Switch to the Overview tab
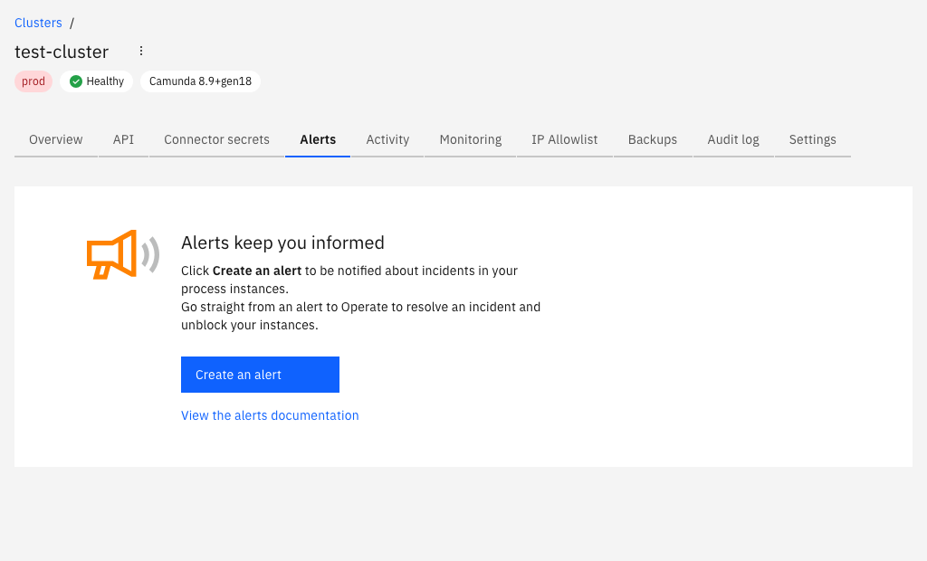This screenshot has height=561, width=927. click(55, 139)
